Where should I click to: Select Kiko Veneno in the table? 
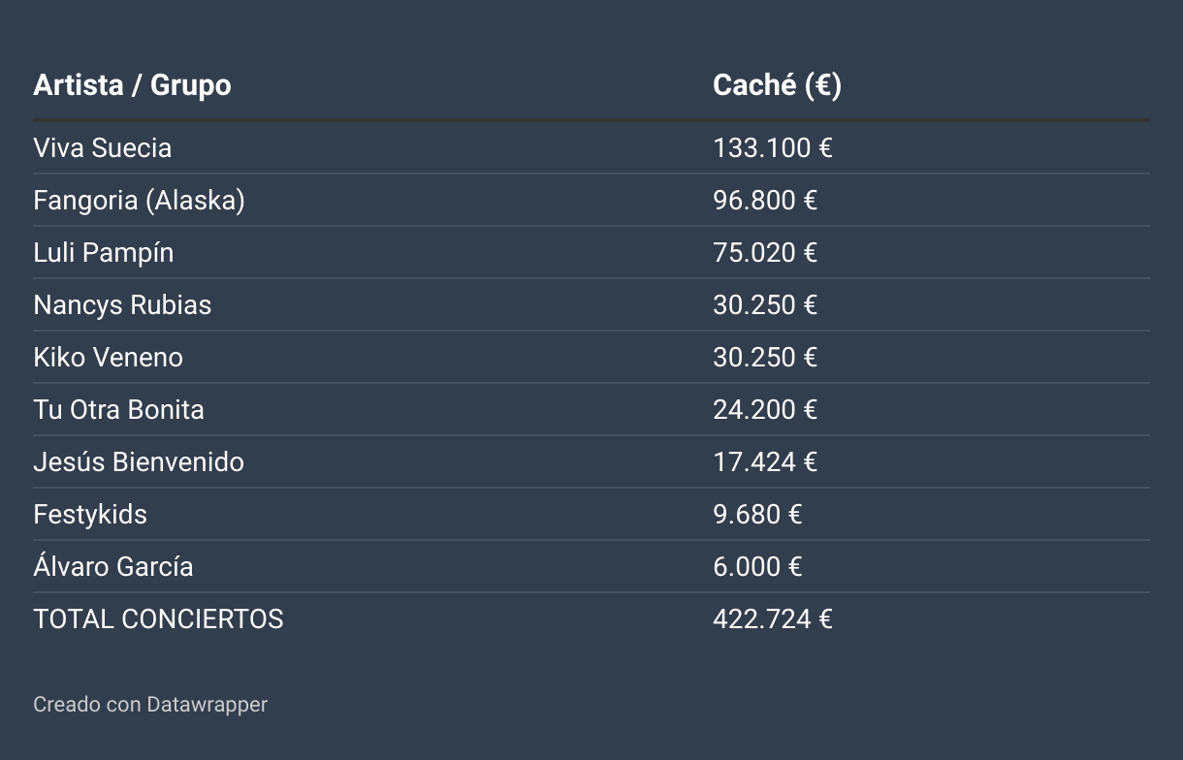108,358
